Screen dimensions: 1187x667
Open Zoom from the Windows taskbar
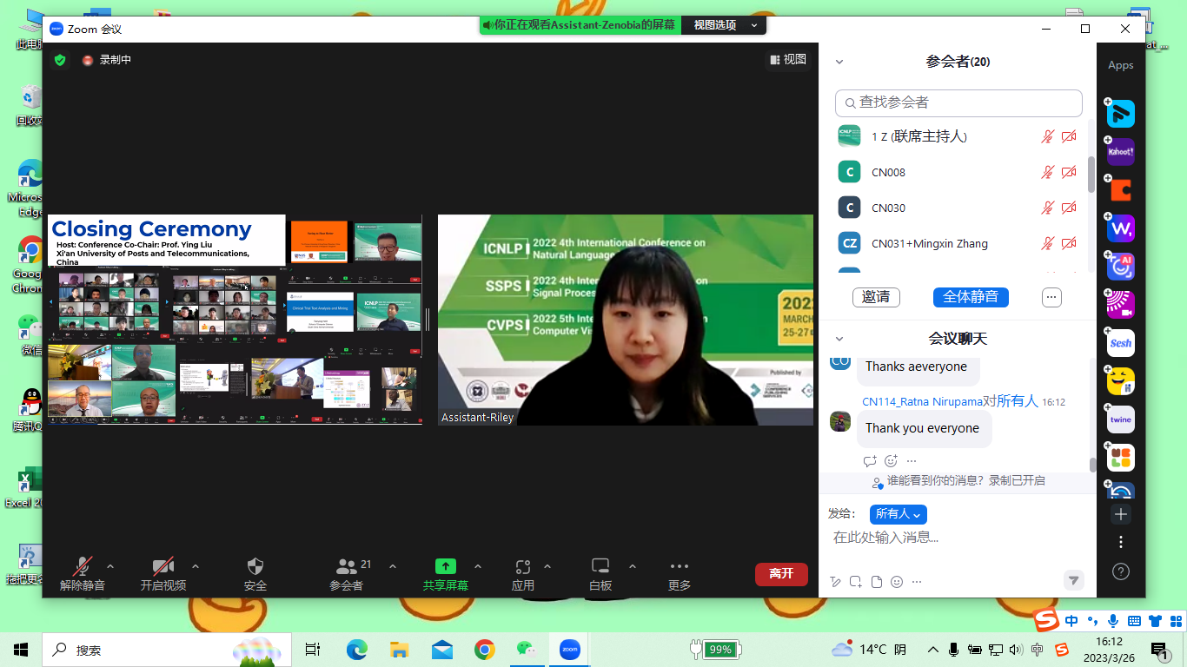point(569,649)
